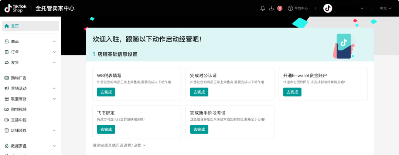Open the download icon in header
This screenshot has height=155, width=399.
tap(272, 8)
